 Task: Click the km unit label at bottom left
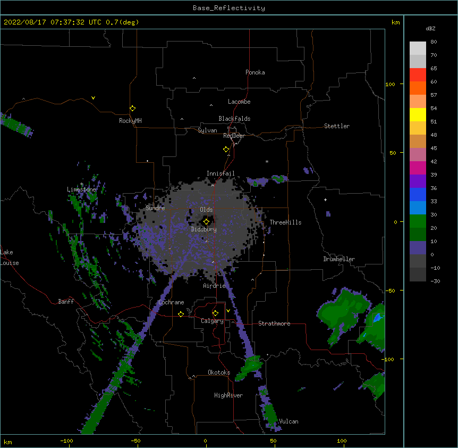click(8, 442)
